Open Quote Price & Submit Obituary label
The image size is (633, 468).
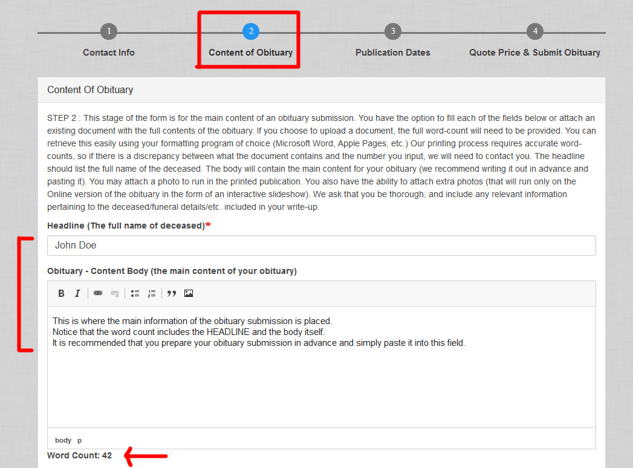pyautogui.click(x=535, y=53)
